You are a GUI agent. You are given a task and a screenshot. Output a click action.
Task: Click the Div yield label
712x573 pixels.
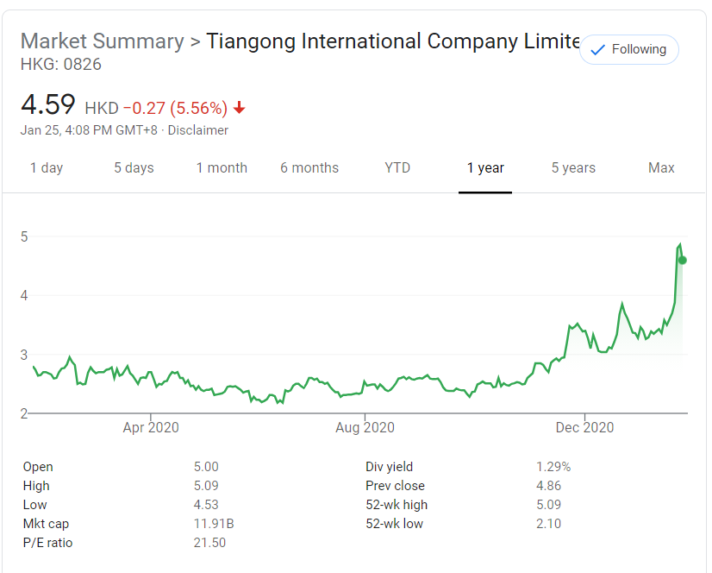pyautogui.click(x=389, y=467)
